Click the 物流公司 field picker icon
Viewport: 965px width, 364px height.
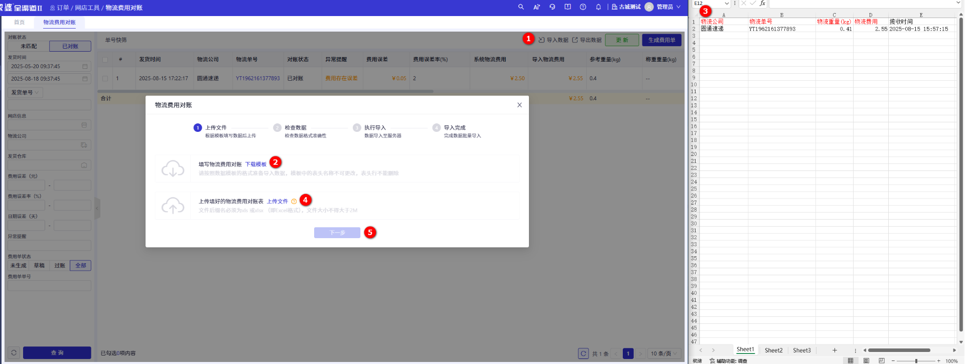pos(84,145)
